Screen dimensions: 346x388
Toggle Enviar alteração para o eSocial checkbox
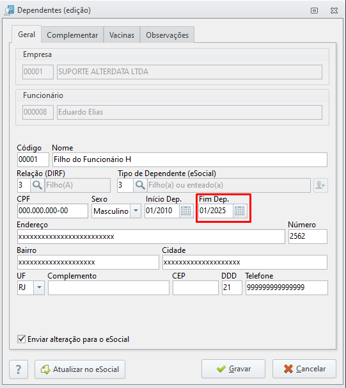[x=22, y=339]
